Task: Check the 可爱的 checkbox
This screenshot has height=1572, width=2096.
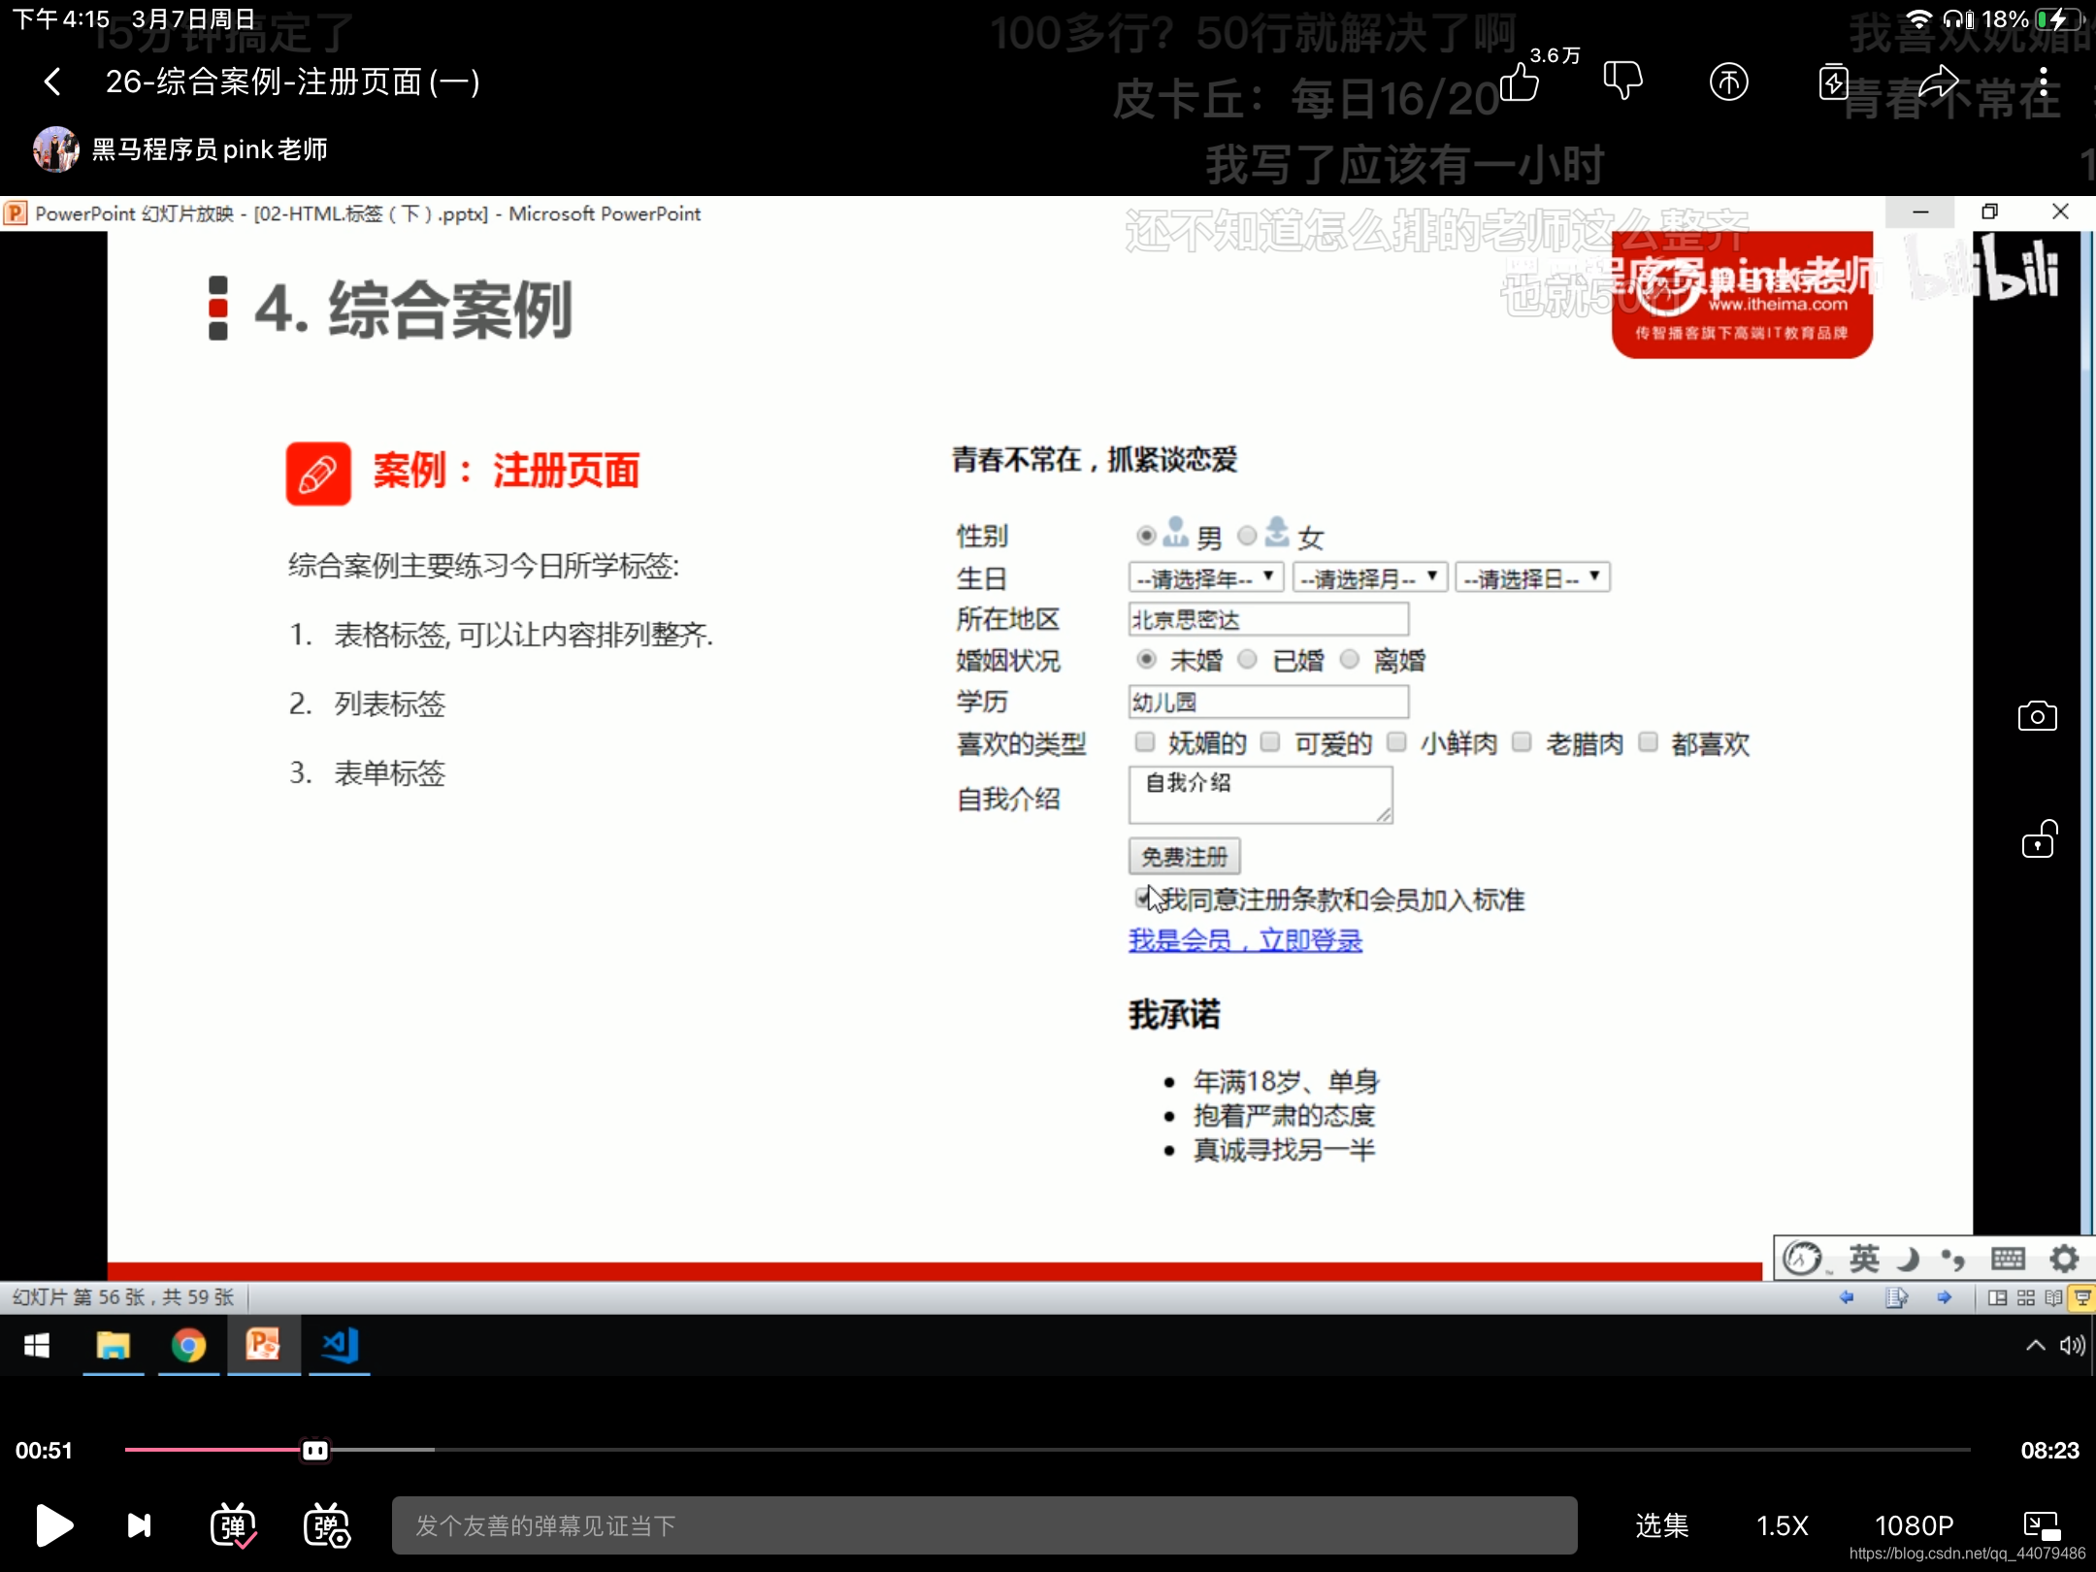Action: (1270, 742)
